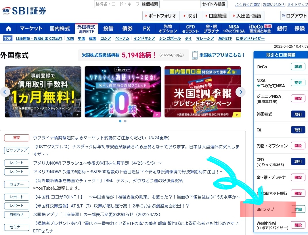Switch to the 債券 tab
The height and width of the screenshot is (235, 308).
pos(127,29)
